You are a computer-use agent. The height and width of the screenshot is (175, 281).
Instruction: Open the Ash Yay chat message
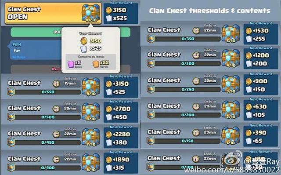tap(35, 50)
